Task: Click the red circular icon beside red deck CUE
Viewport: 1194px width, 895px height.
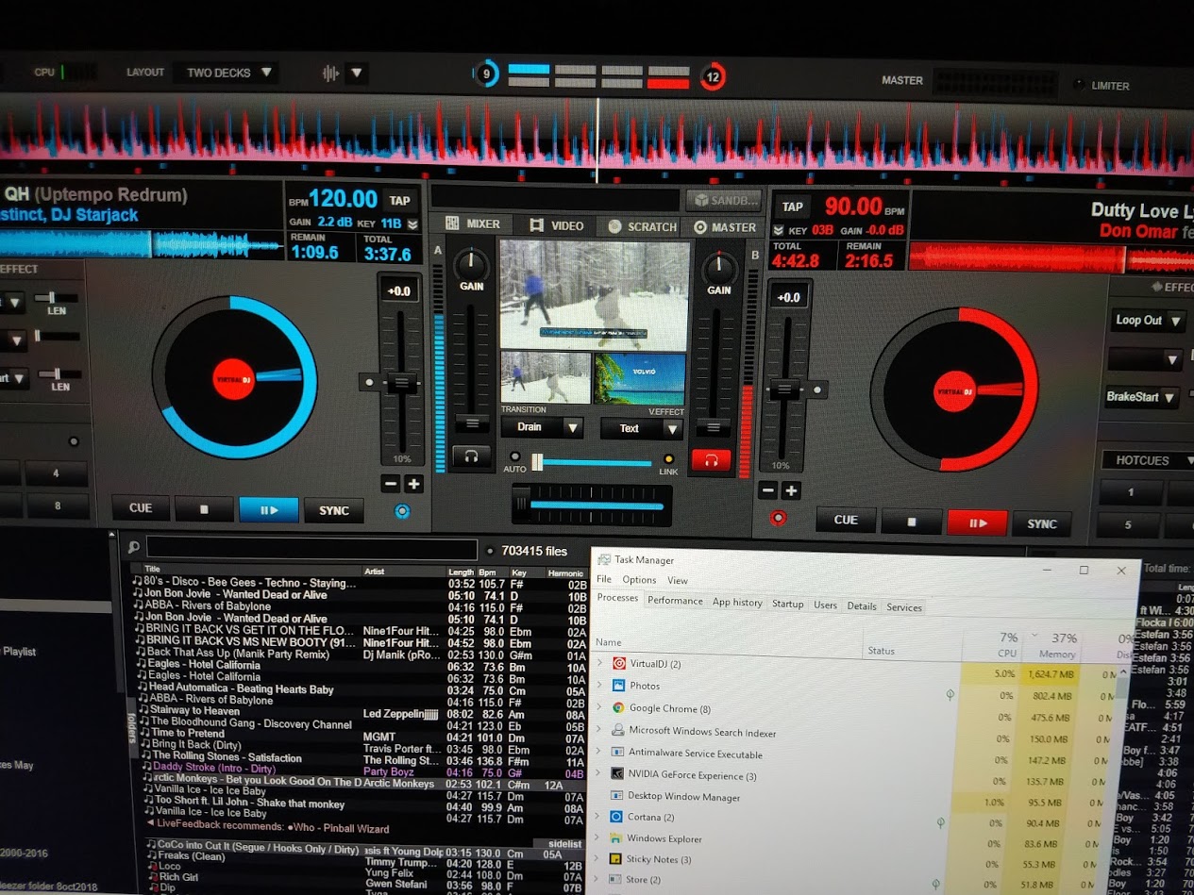Action: coord(779,518)
